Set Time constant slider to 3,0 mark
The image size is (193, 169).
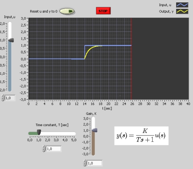(x=56, y=133)
